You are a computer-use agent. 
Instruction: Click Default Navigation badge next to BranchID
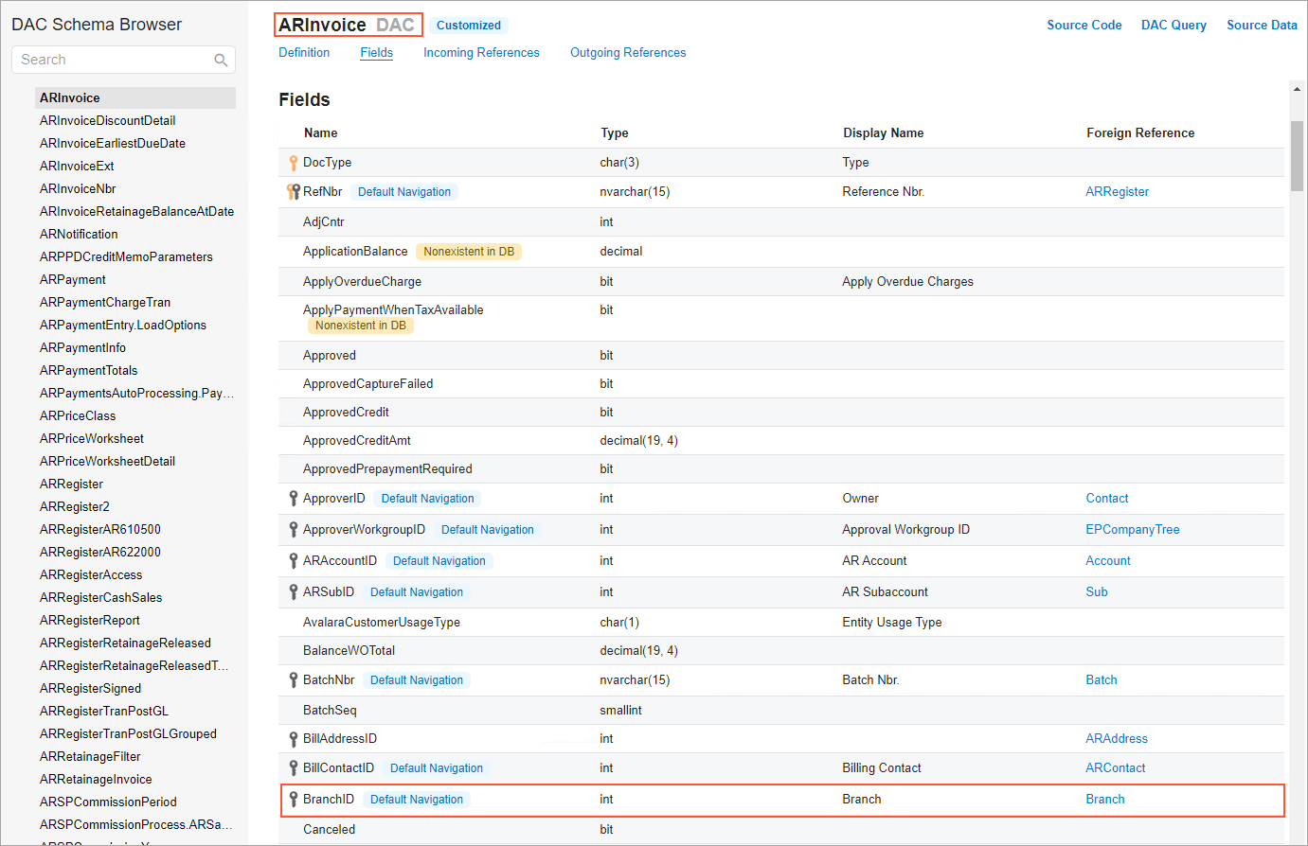417,800
